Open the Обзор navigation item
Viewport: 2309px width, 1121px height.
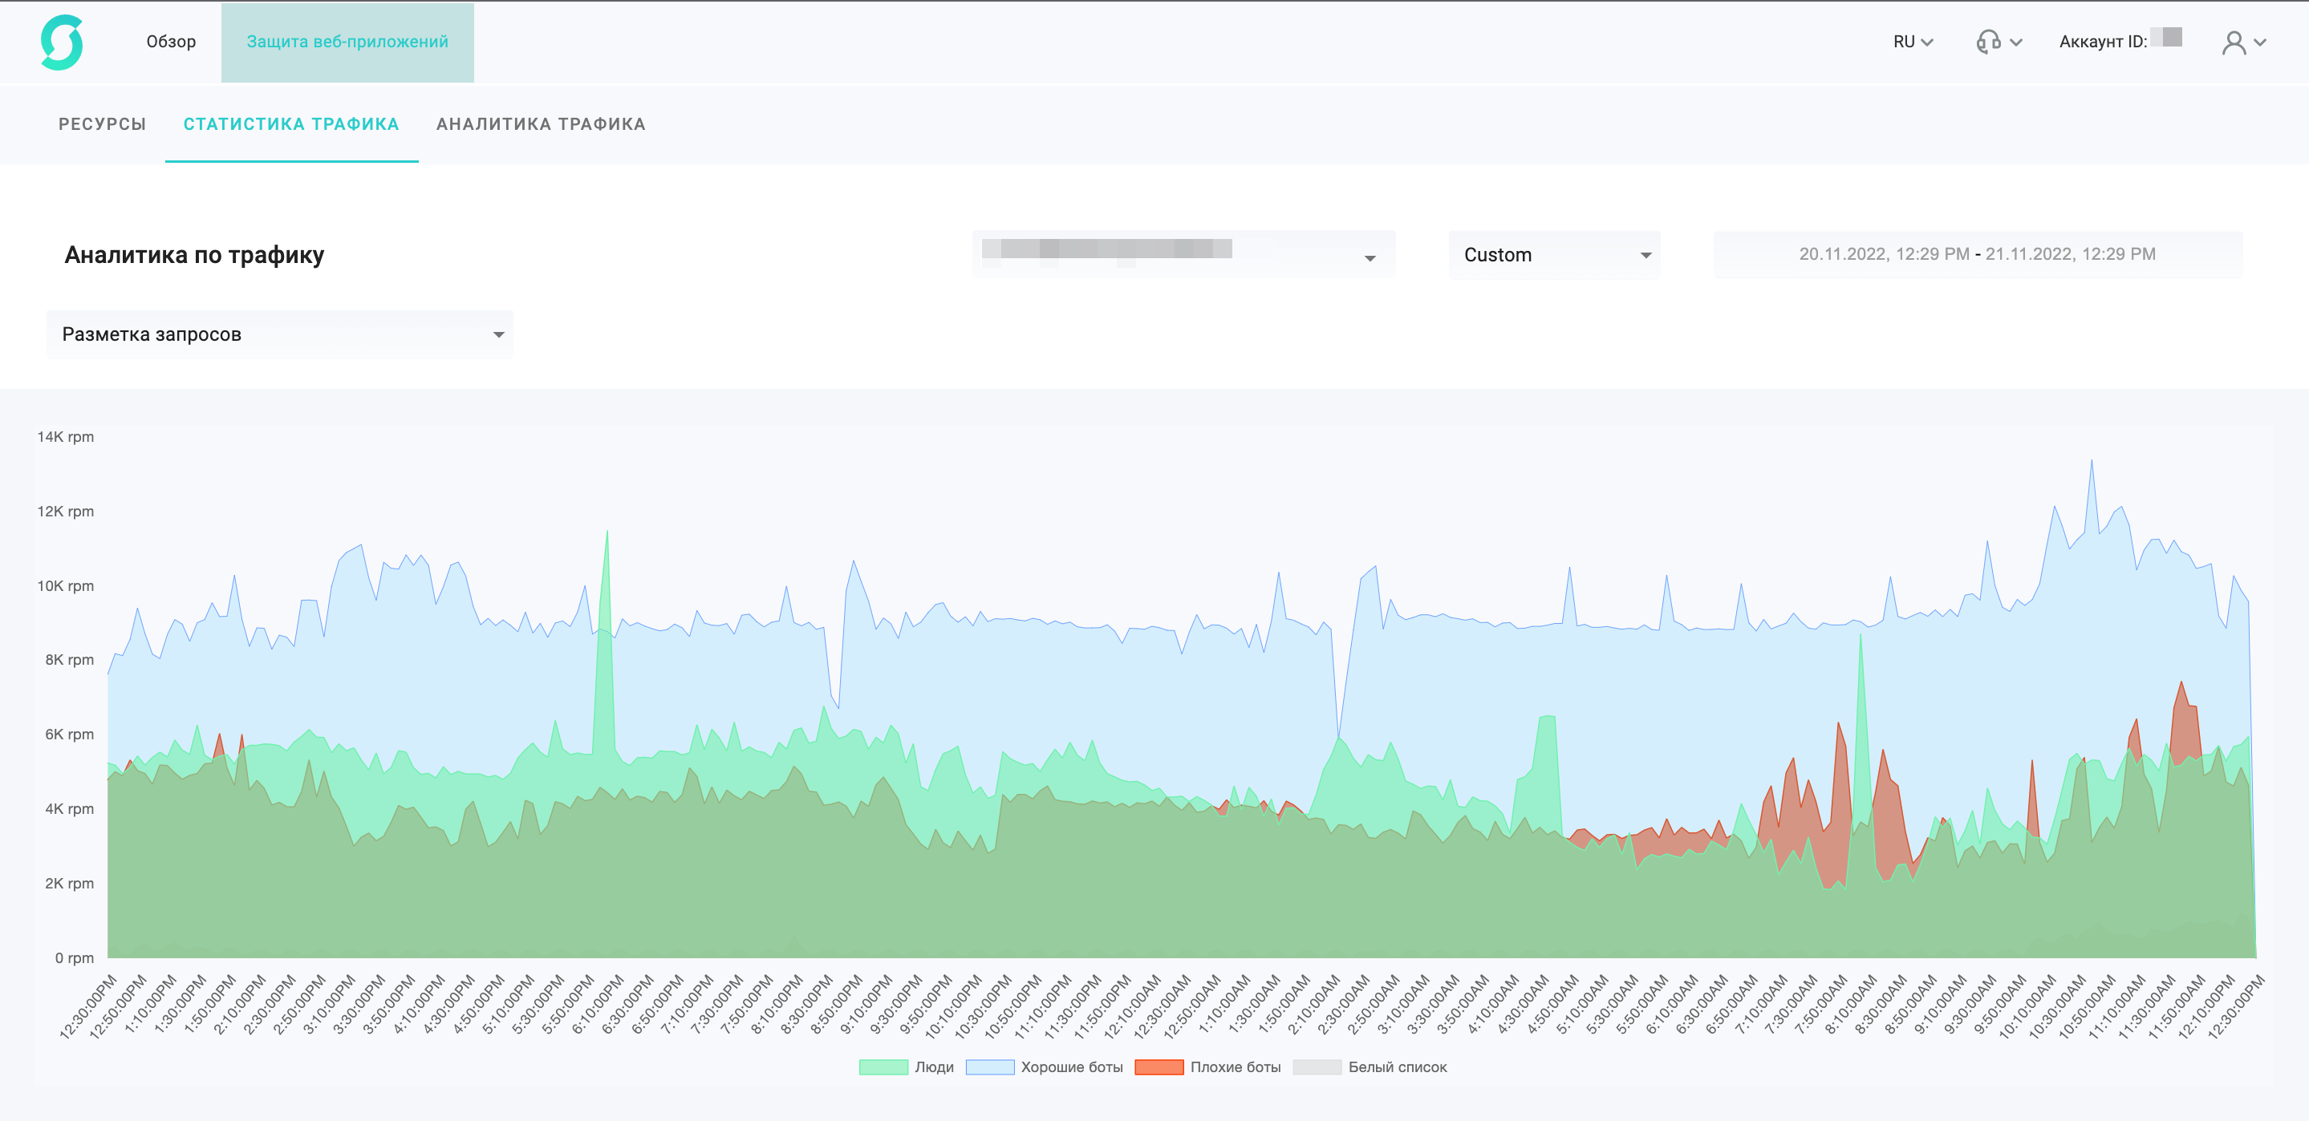click(170, 42)
